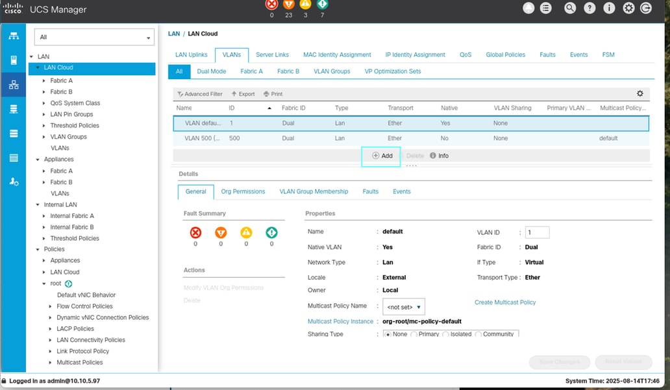Select the FSM tab
Viewport: 670px width, 390px height.
[x=608, y=55]
